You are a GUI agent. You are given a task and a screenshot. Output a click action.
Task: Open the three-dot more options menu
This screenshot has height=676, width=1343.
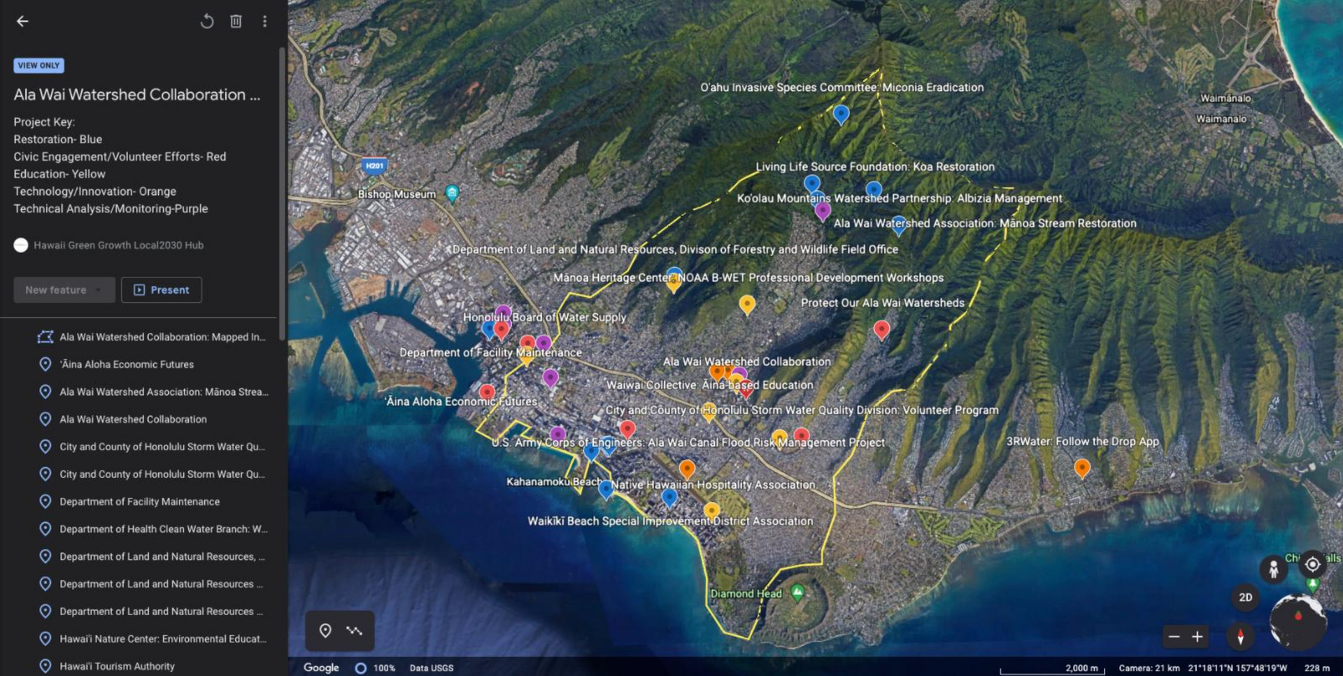264,21
